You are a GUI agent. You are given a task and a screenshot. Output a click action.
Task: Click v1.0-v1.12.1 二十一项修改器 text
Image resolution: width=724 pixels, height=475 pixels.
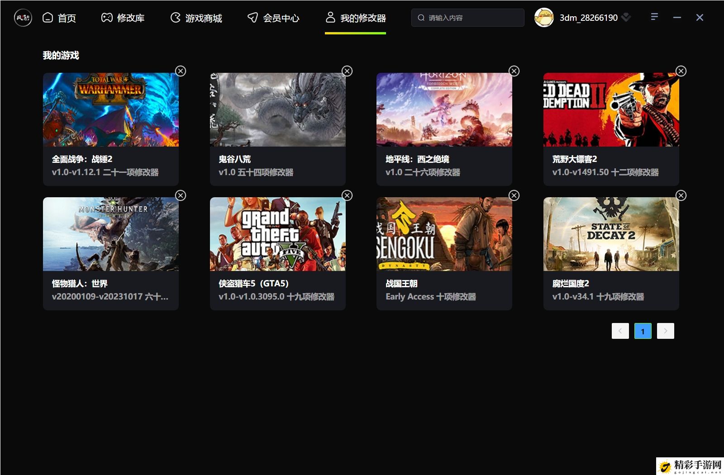(105, 172)
